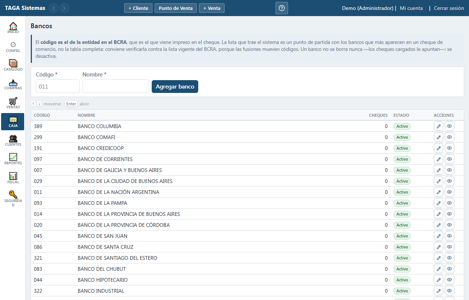Click the help question mark icon

[x=282, y=8]
